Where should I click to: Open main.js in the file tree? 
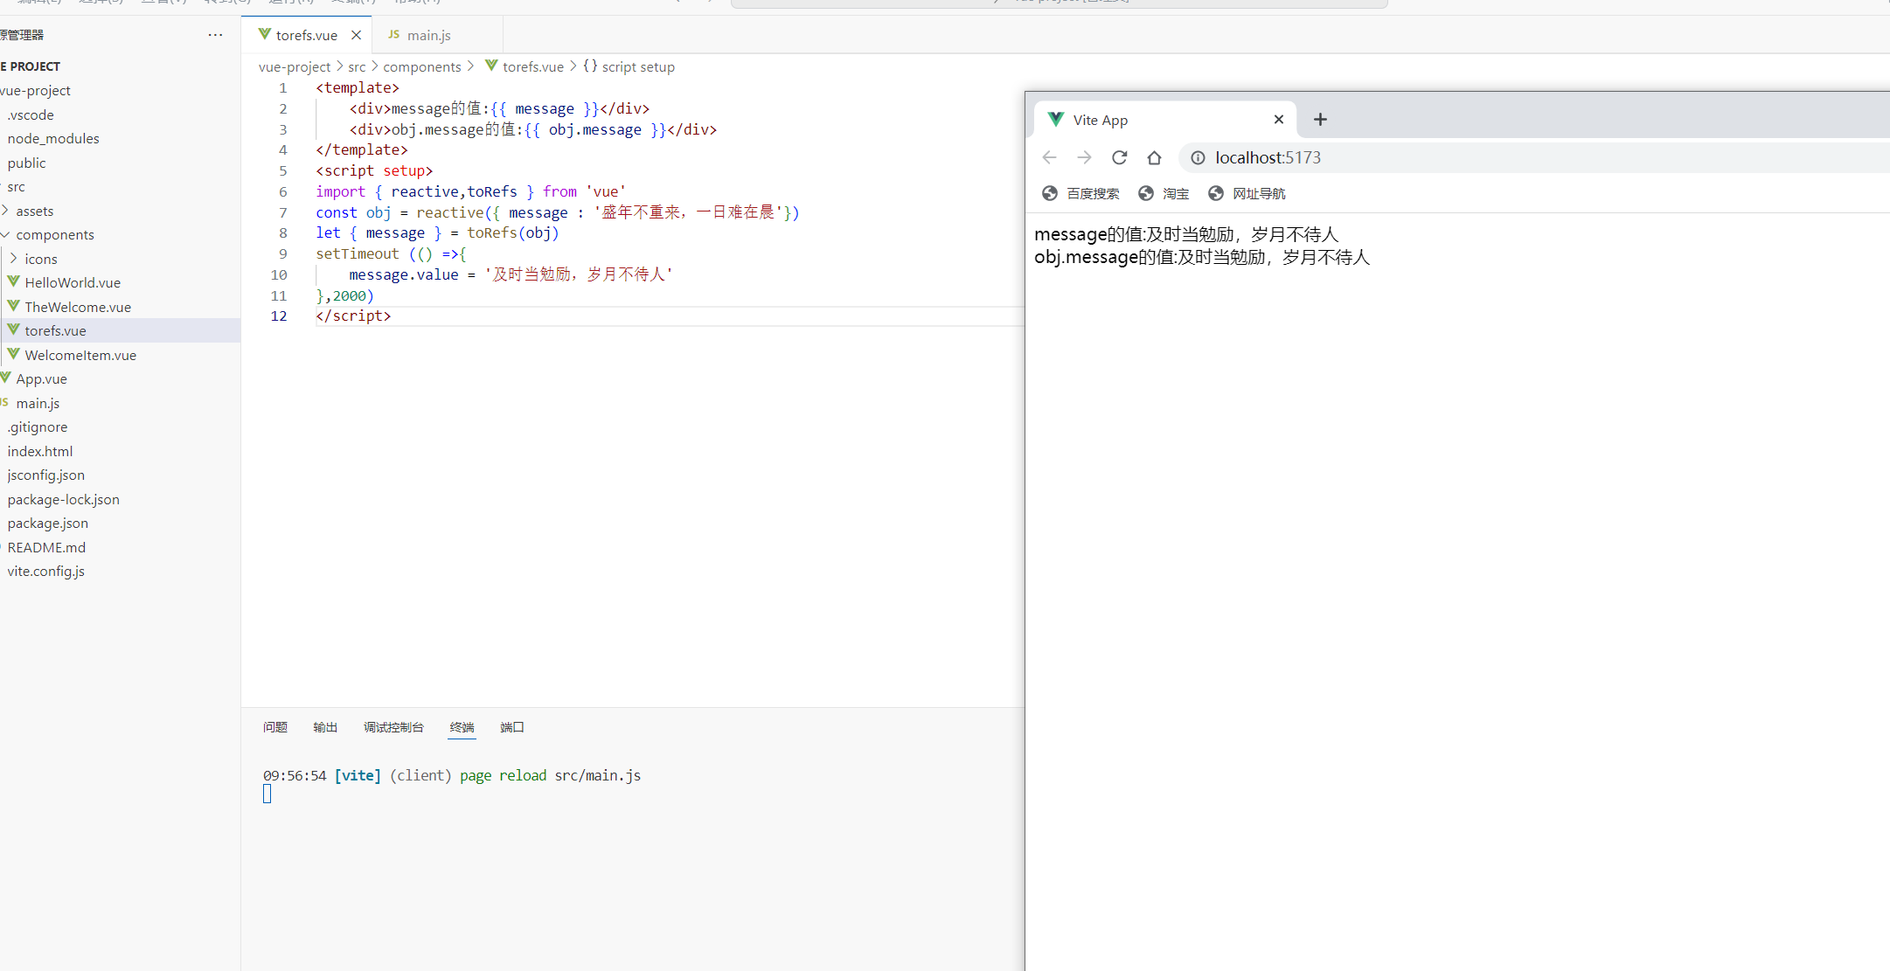38,403
